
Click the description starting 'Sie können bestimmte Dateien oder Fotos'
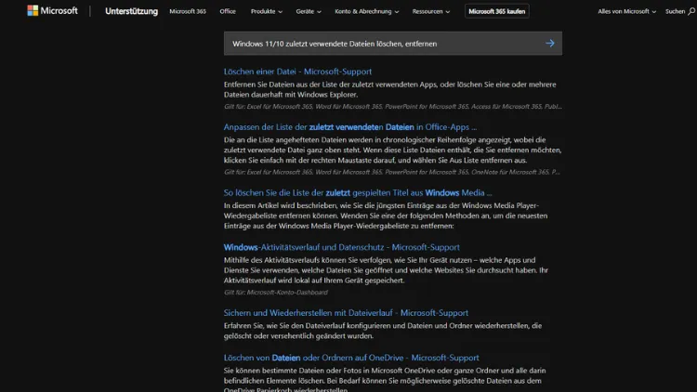click(385, 380)
